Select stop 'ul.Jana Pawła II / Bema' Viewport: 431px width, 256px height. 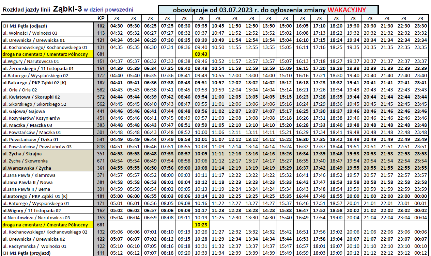point(27,189)
